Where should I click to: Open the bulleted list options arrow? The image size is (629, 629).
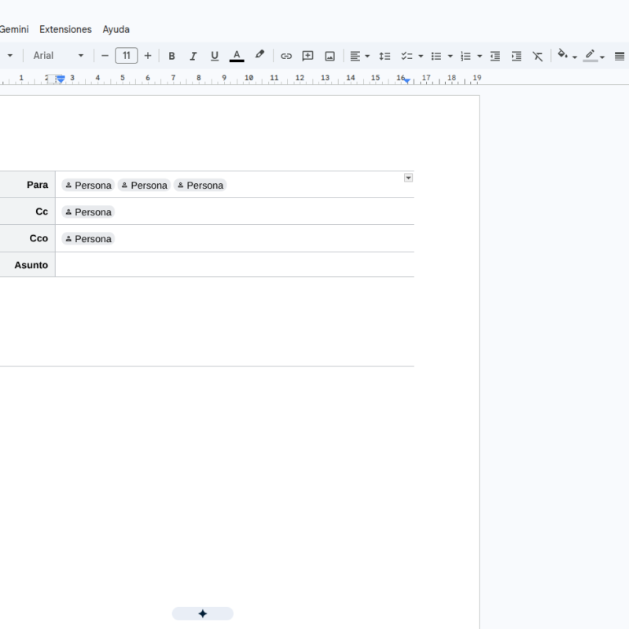(x=450, y=56)
